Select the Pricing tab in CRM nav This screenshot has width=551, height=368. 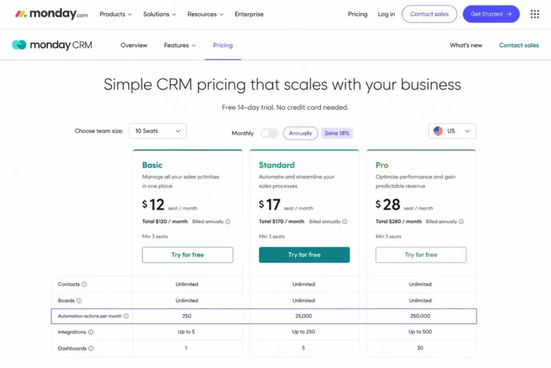pos(223,45)
